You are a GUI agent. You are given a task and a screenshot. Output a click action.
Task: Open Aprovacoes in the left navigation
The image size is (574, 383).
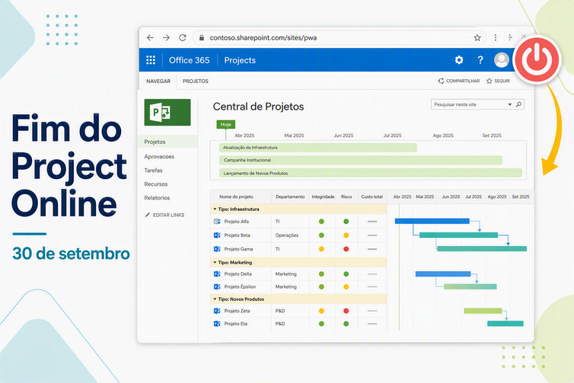click(x=159, y=156)
